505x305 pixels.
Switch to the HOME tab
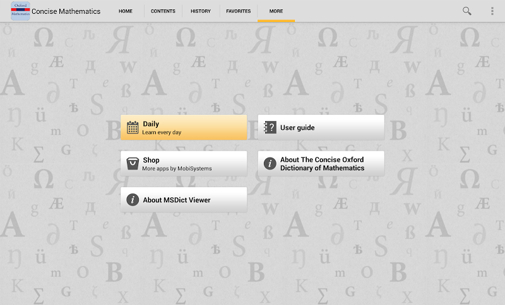[125, 11]
